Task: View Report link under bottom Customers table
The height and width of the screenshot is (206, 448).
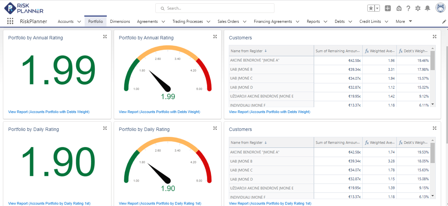Action: coord(270,203)
